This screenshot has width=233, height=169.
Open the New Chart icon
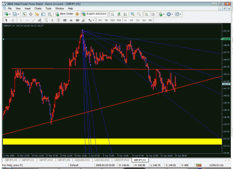click(x=6, y=14)
